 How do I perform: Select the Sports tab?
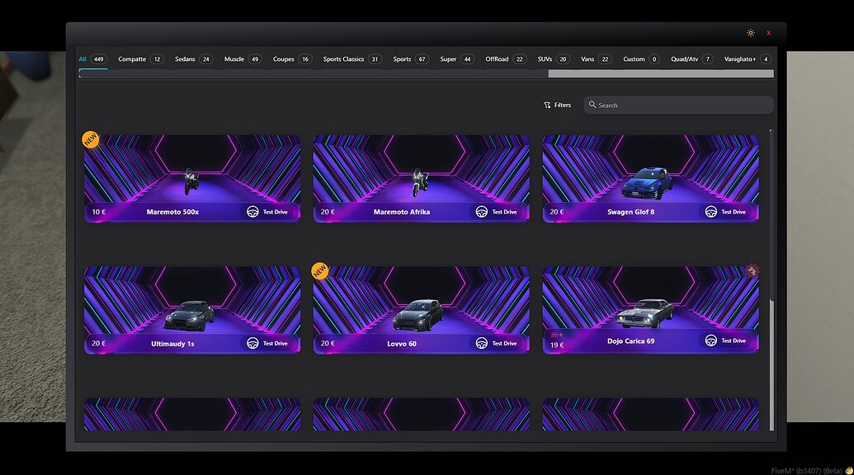click(411, 59)
